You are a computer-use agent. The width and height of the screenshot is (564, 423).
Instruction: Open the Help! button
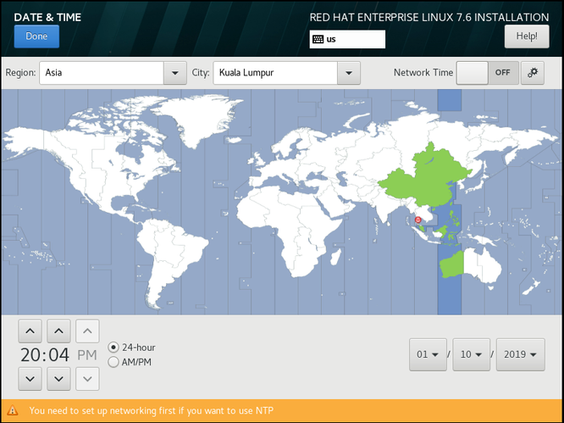pyautogui.click(x=527, y=36)
